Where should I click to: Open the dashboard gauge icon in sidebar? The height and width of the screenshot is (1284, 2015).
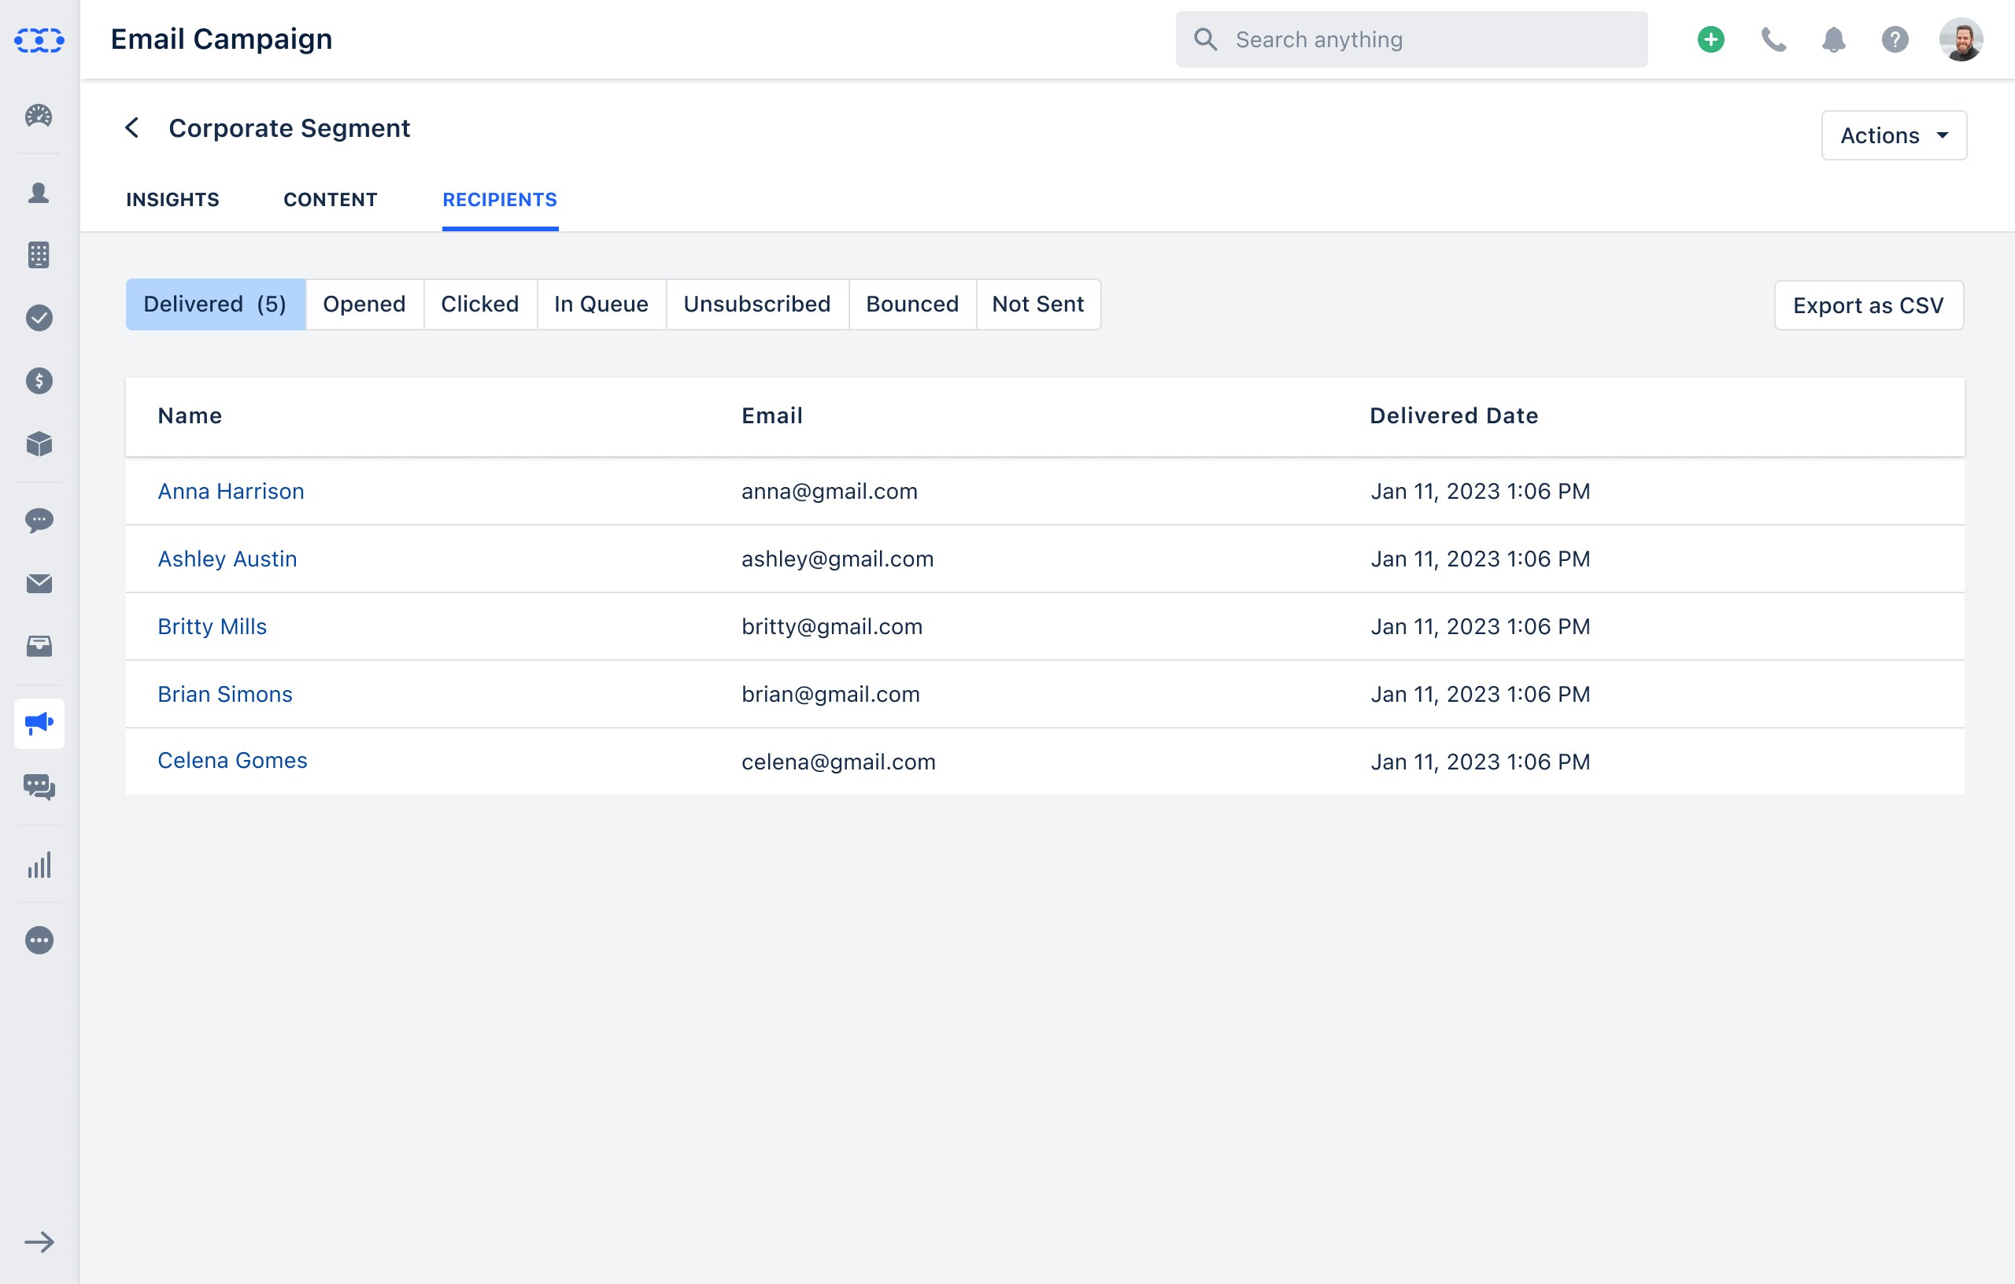coord(39,116)
